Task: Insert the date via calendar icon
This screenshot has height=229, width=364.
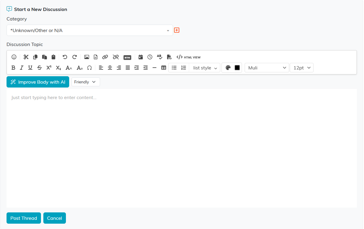Action: click(141, 57)
